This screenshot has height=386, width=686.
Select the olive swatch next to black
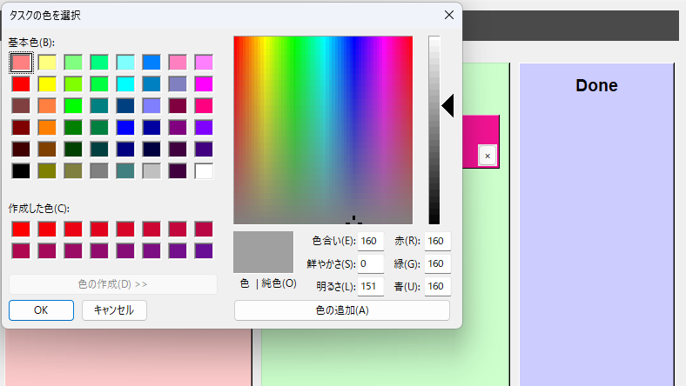coord(47,171)
